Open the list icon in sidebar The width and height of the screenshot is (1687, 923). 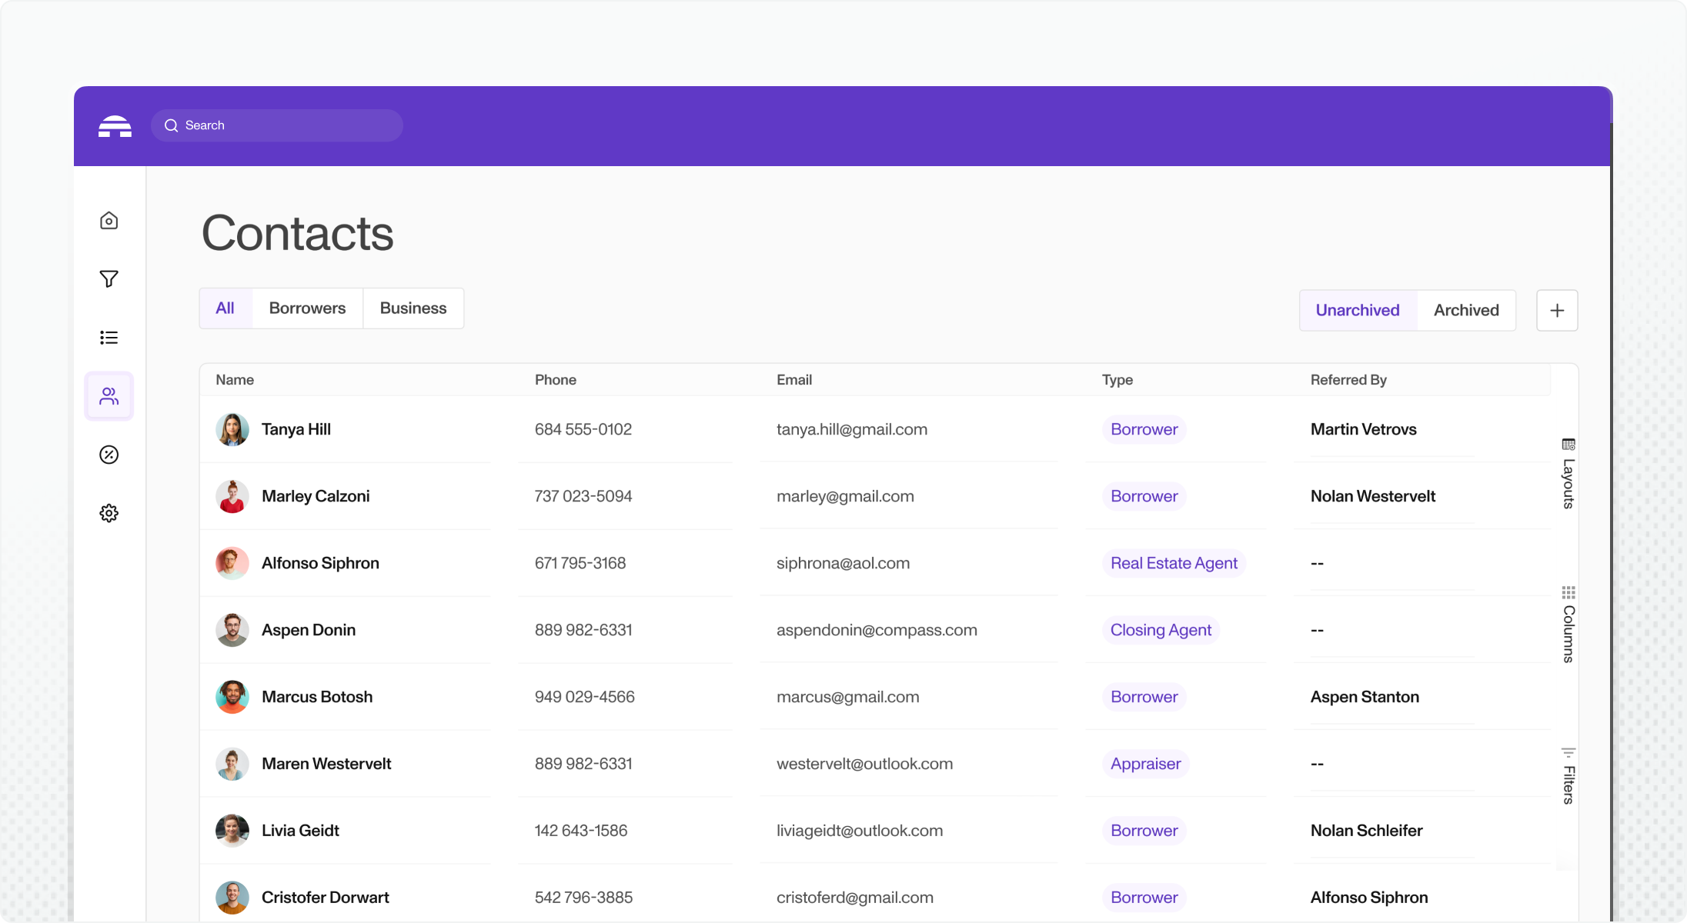pos(109,338)
